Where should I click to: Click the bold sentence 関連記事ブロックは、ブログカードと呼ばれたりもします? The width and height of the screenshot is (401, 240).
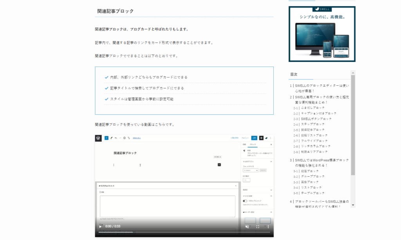point(142,29)
